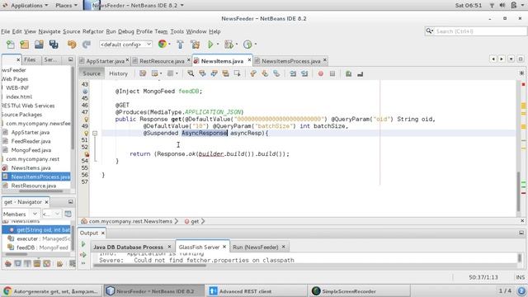This screenshot has width=528, height=297.
Task: Click the Debug Project toolbar icon
Action: pyautogui.click(x=229, y=45)
